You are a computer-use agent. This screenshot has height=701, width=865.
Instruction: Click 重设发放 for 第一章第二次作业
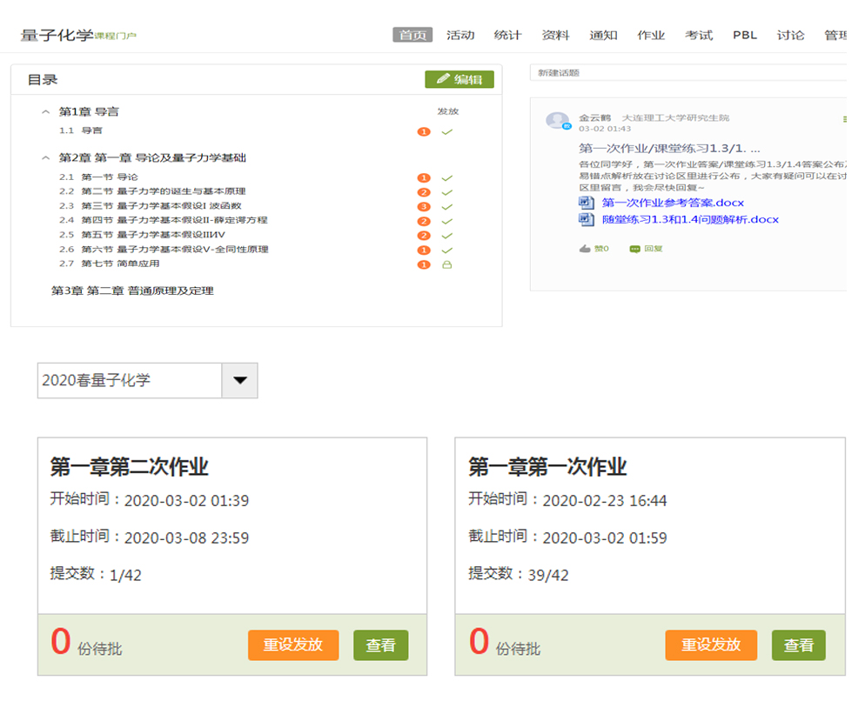click(293, 645)
